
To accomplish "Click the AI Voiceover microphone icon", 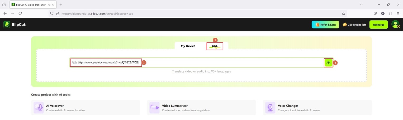I will point(39,108).
